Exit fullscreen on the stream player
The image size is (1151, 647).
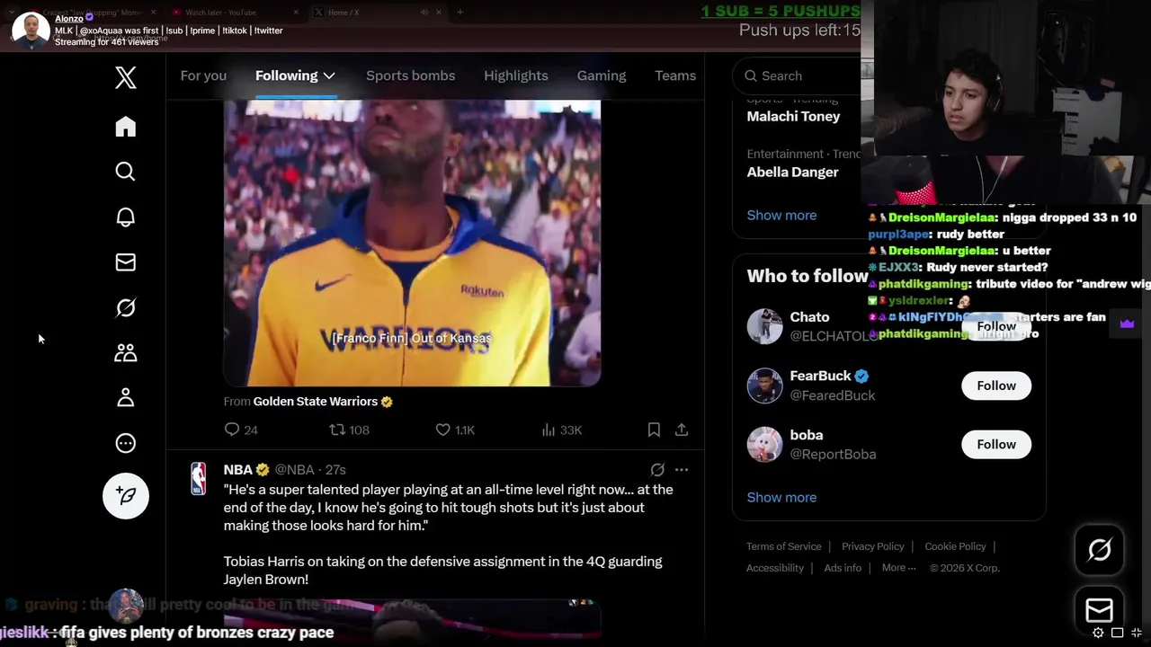tap(1138, 633)
